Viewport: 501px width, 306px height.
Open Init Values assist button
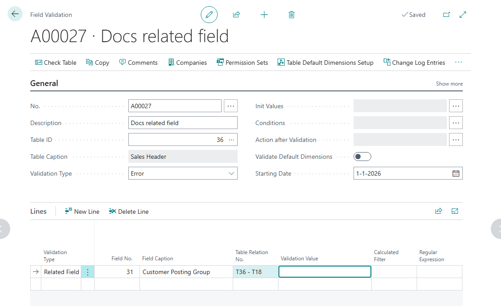(x=456, y=106)
